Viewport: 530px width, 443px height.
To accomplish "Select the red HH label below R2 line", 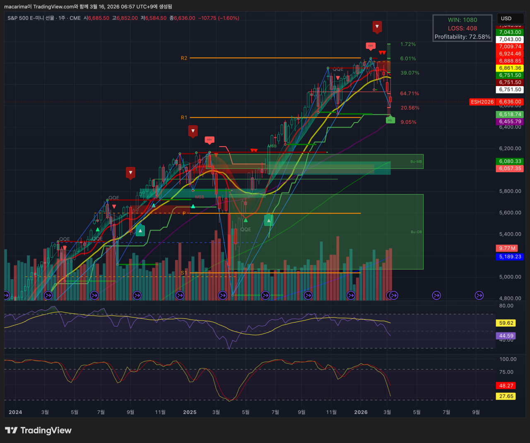I will click(371, 46).
